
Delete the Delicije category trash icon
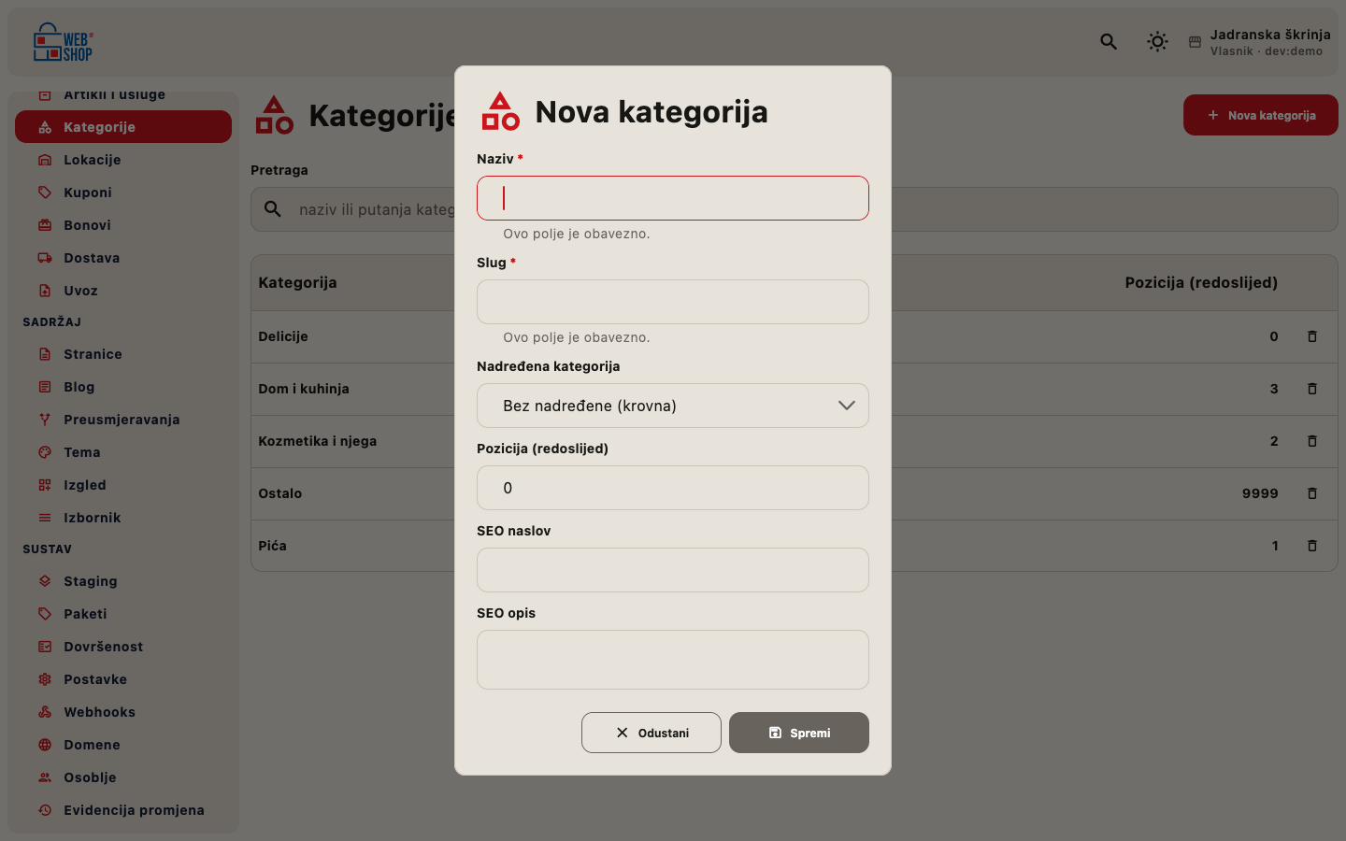[1312, 336]
